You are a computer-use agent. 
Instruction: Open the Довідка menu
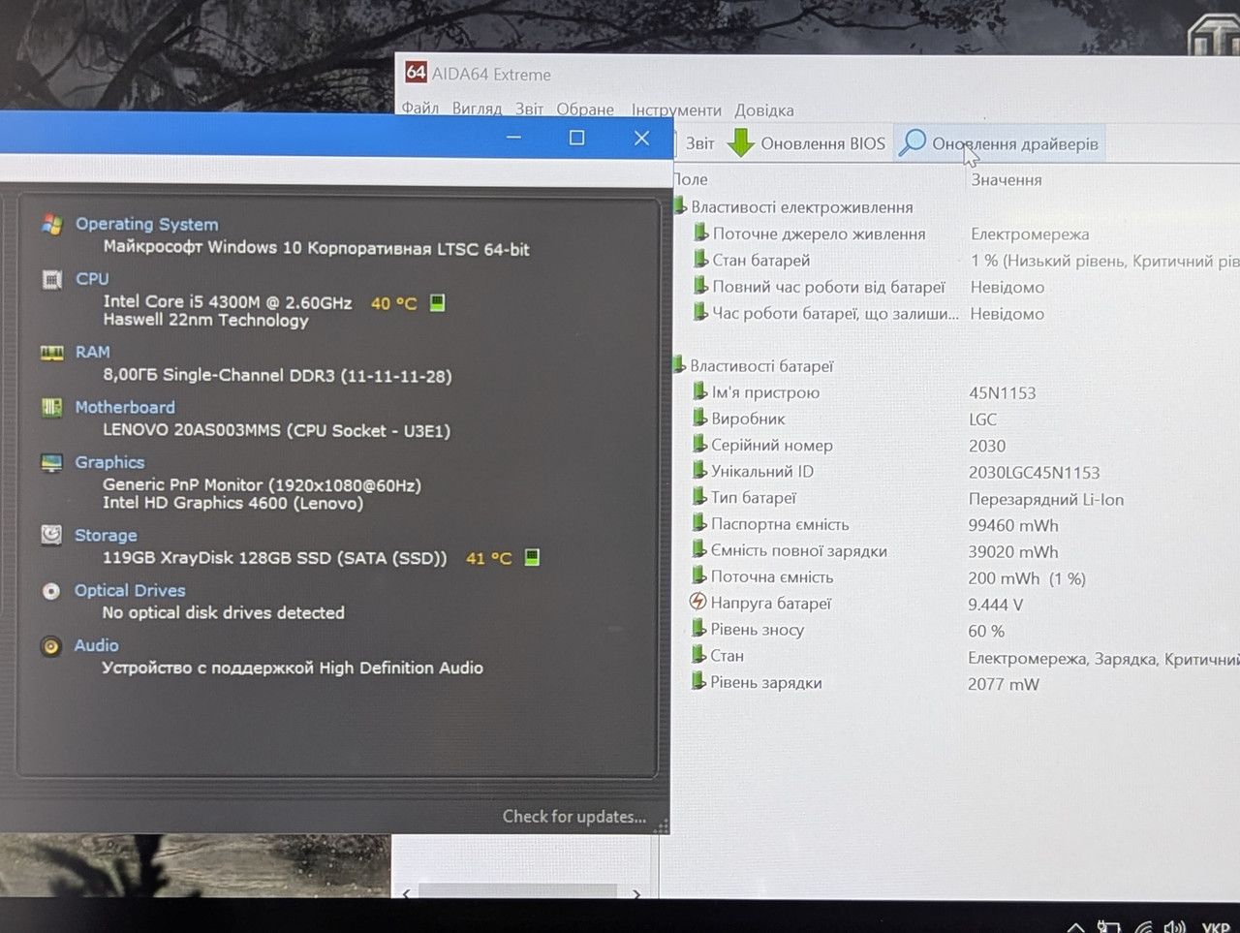pos(763,109)
